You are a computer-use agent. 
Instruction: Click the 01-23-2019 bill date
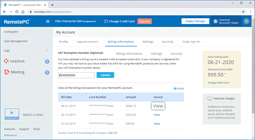(68, 123)
